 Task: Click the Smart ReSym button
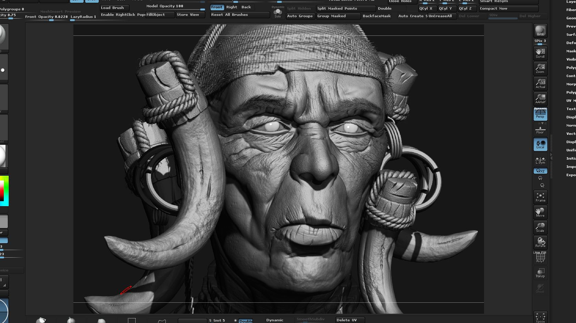[508, 1]
